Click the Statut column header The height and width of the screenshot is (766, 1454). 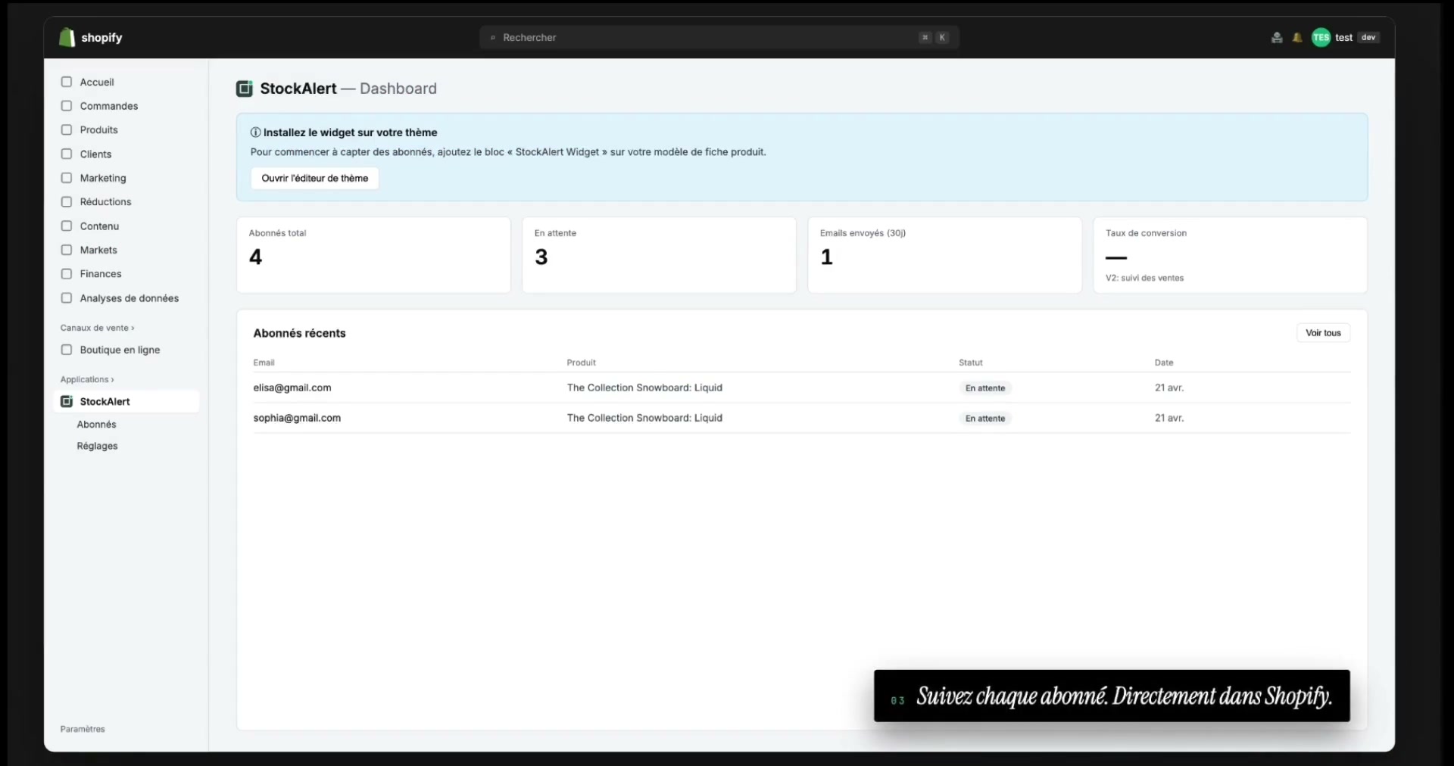971,363
